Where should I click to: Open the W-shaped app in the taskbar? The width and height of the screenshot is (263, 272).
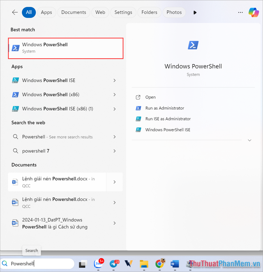[129, 264]
